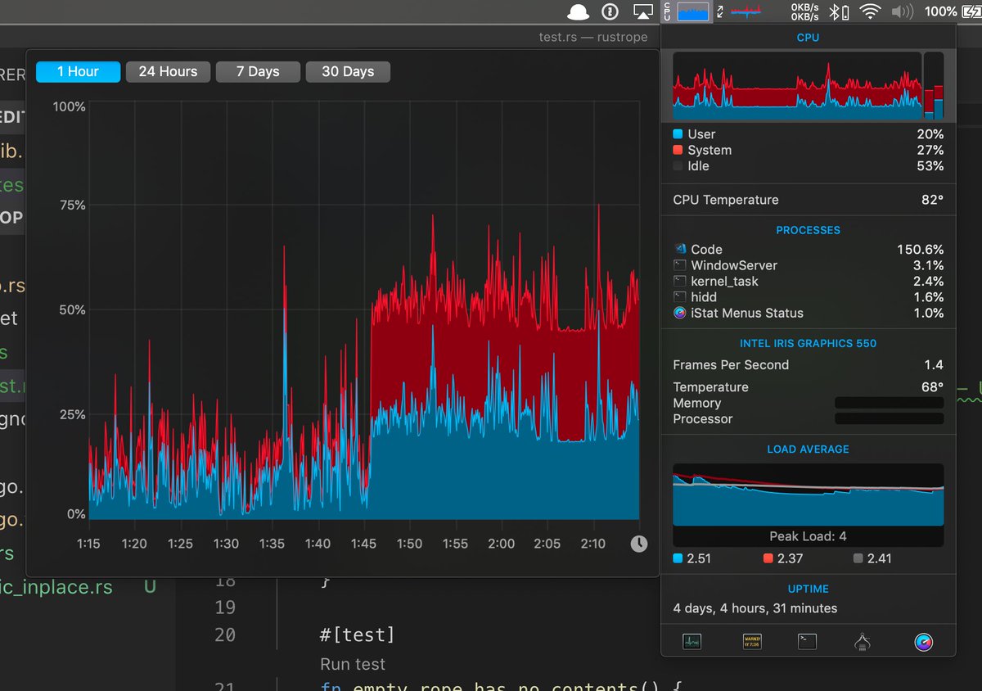
Task: Click the GPU Processor usage bar
Action: 889,419
